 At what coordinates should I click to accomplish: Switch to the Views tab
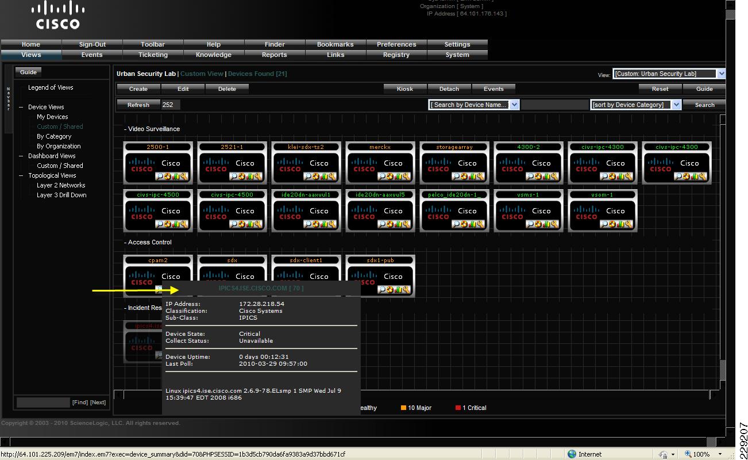pyautogui.click(x=31, y=55)
